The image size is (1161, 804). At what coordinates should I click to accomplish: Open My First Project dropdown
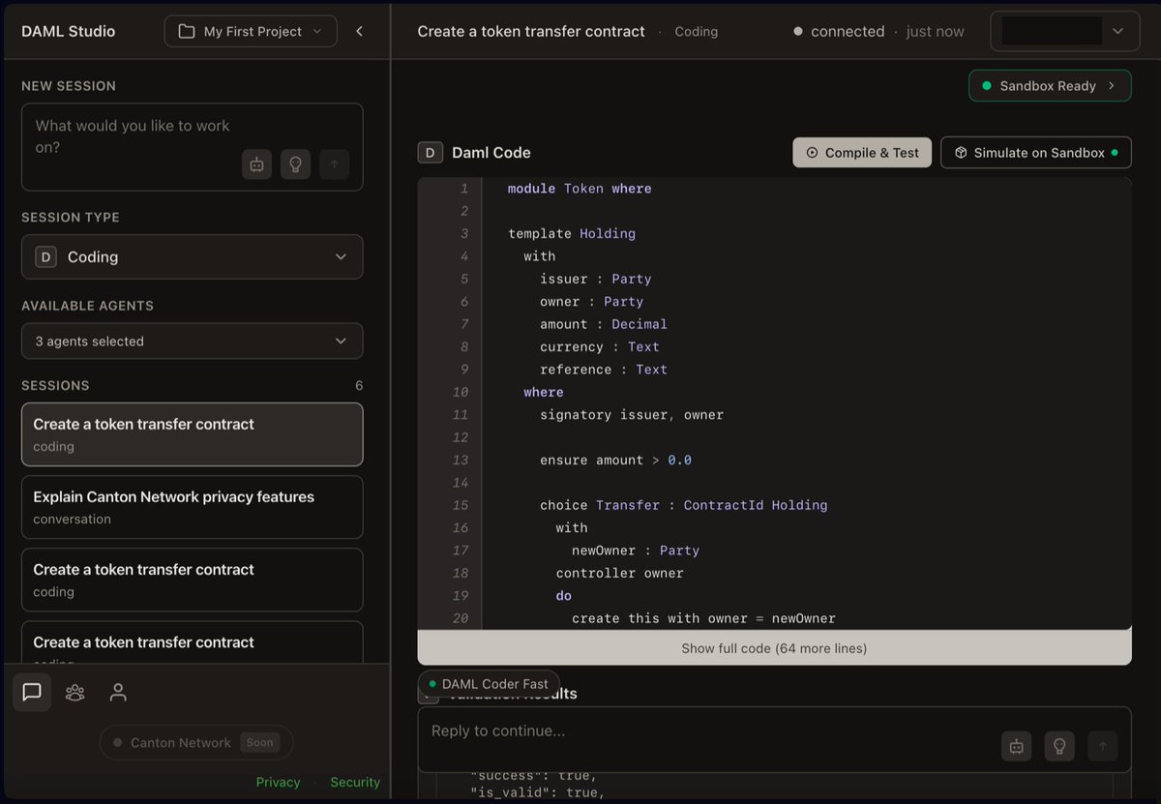coord(251,31)
